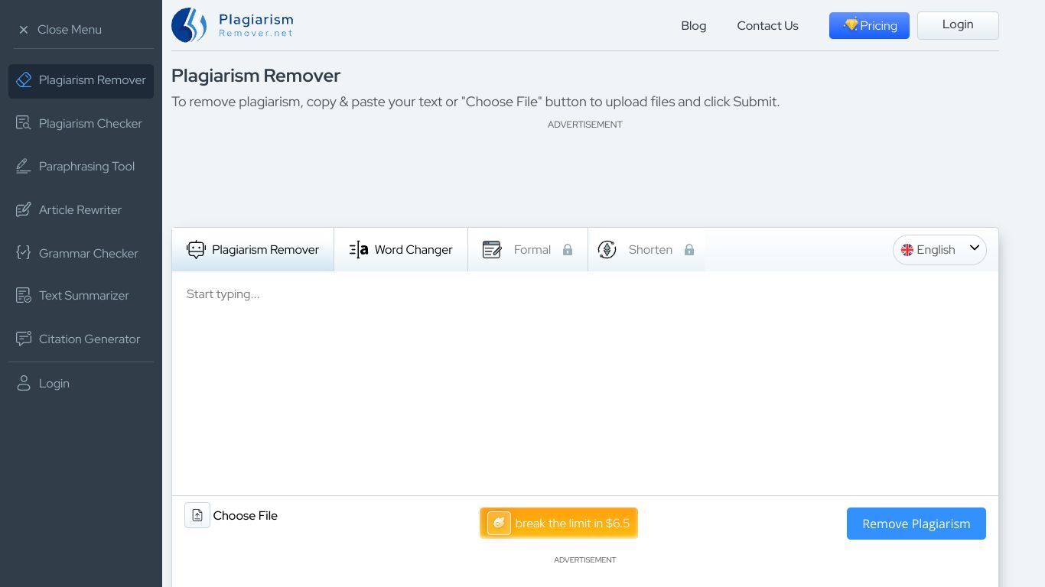Image resolution: width=1045 pixels, height=587 pixels.
Task: Open the Pricing page
Action: (869, 25)
